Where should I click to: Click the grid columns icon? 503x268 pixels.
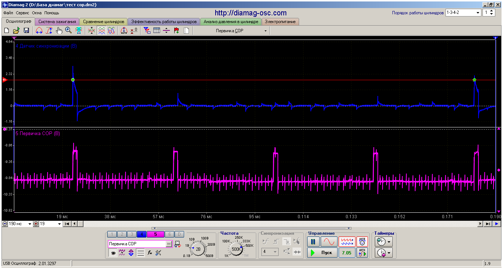(157, 31)
